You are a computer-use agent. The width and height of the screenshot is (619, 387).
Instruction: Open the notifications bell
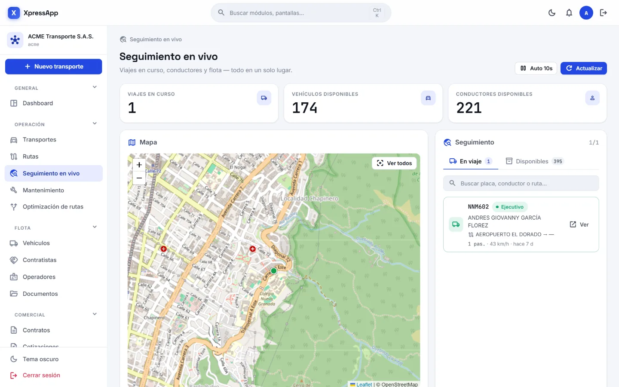(x=569, y=13)
